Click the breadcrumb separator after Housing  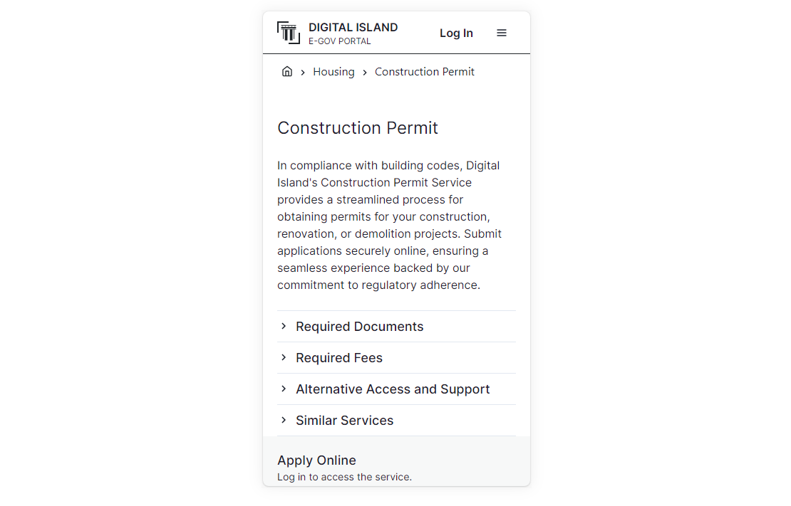coord(365,72)
